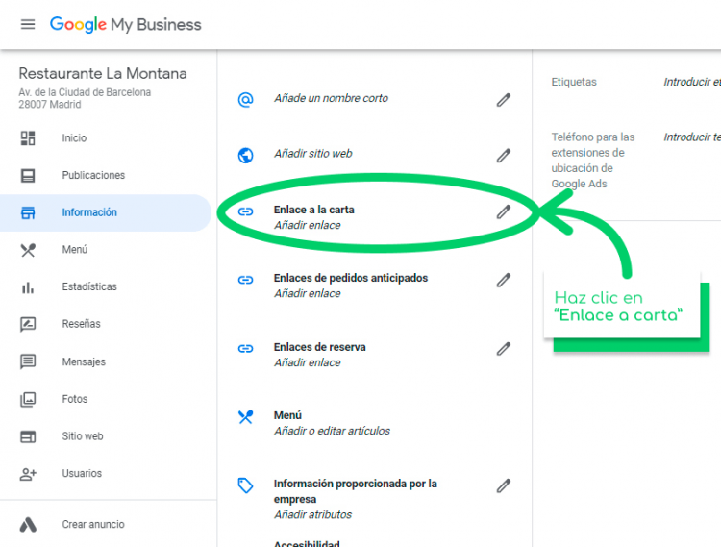
Task: Click the Enlaces de pedidos anticipados heading
Action: point(351,278)
